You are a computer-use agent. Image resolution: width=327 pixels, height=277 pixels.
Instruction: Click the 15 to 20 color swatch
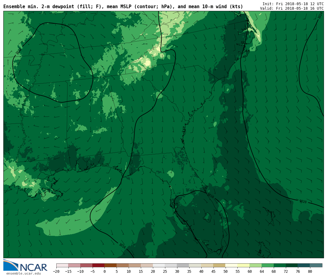click(x=147, y=265)
